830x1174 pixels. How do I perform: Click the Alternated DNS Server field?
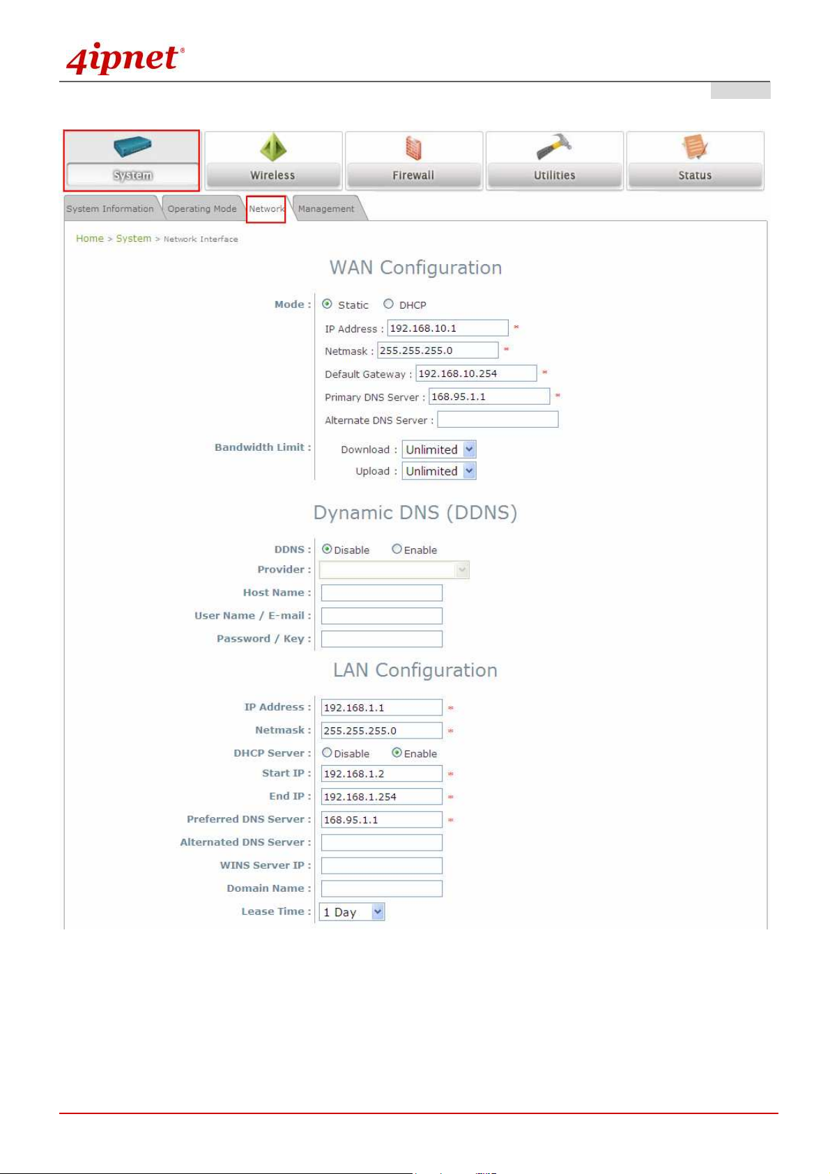click(x=382, y=842)
